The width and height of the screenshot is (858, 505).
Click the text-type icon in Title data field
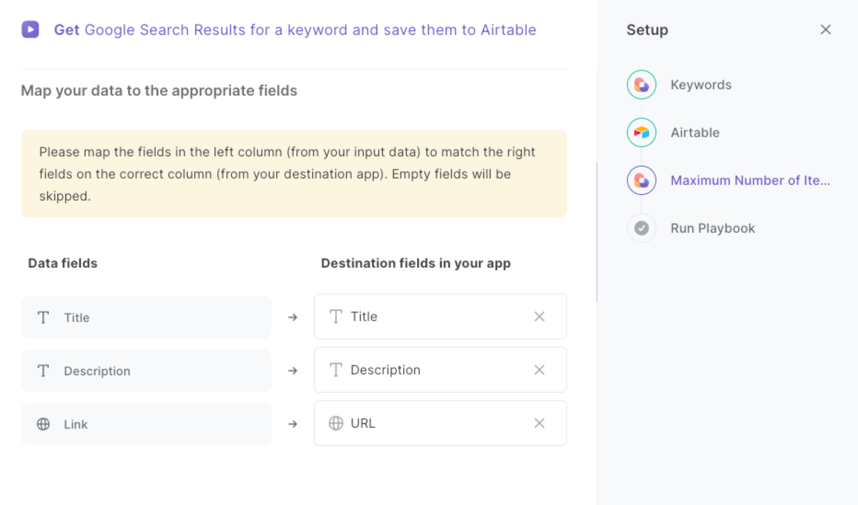click(x=43, y=317)
